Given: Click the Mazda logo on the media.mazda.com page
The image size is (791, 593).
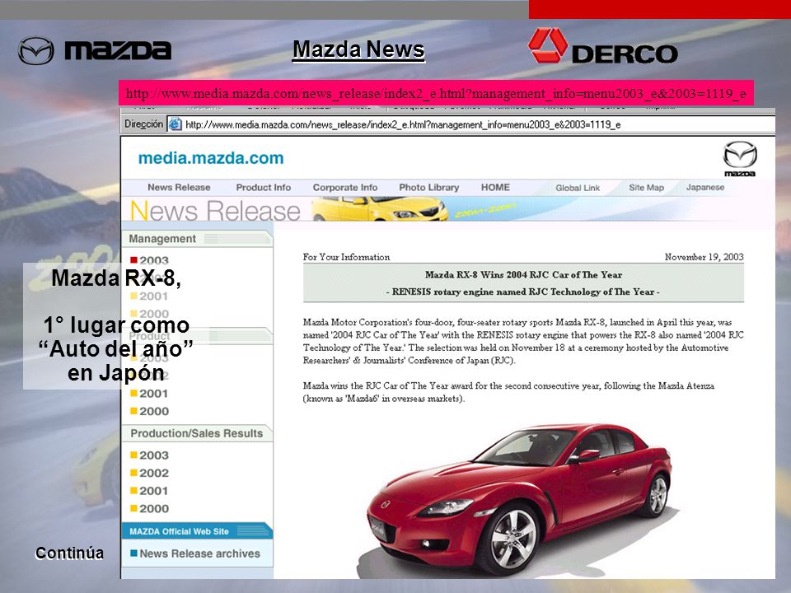Looking at the screenshot, I should (740, 158).
